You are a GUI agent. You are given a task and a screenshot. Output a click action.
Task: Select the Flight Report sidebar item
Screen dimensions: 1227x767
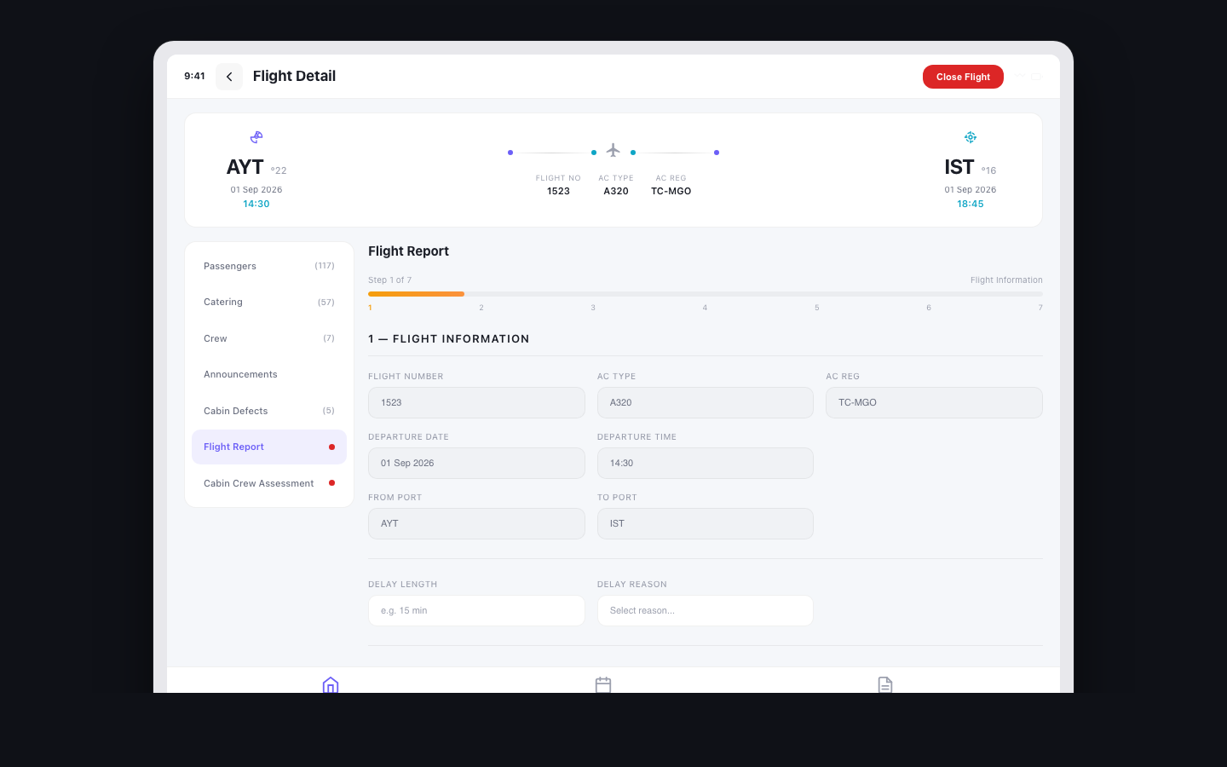pos(268,447)
